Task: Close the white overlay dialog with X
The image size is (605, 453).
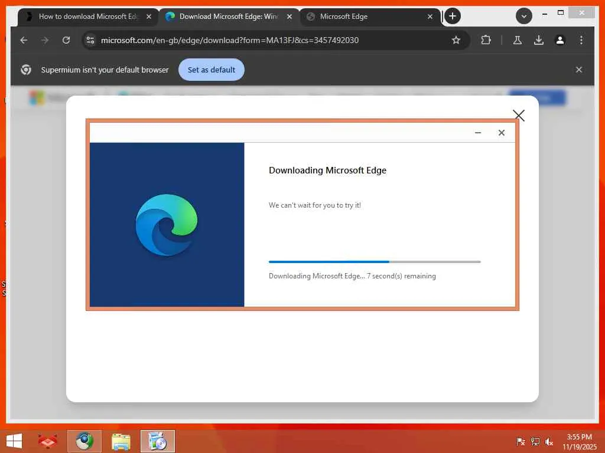Action: point(519,115)
